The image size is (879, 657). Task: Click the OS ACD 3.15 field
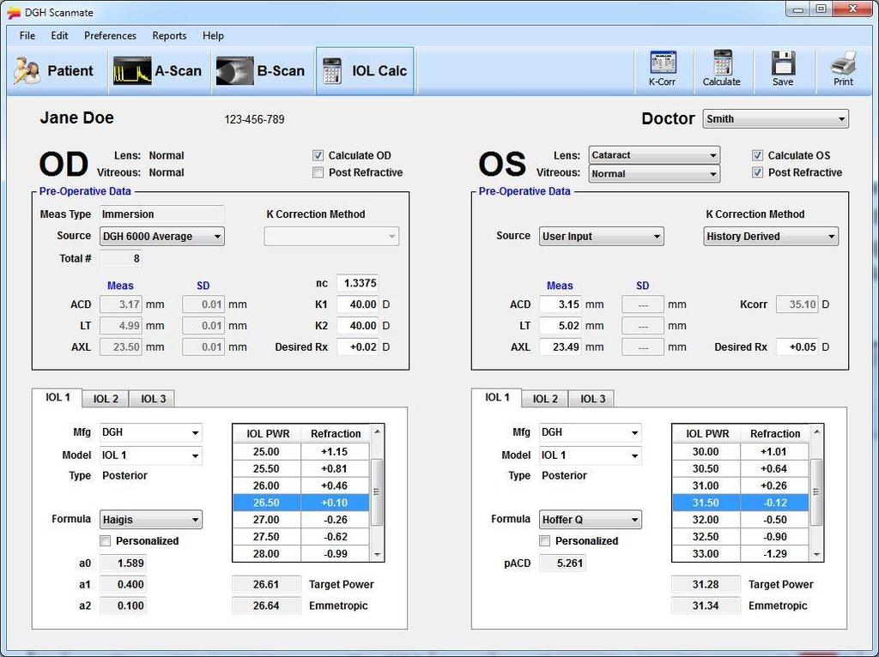560,304
